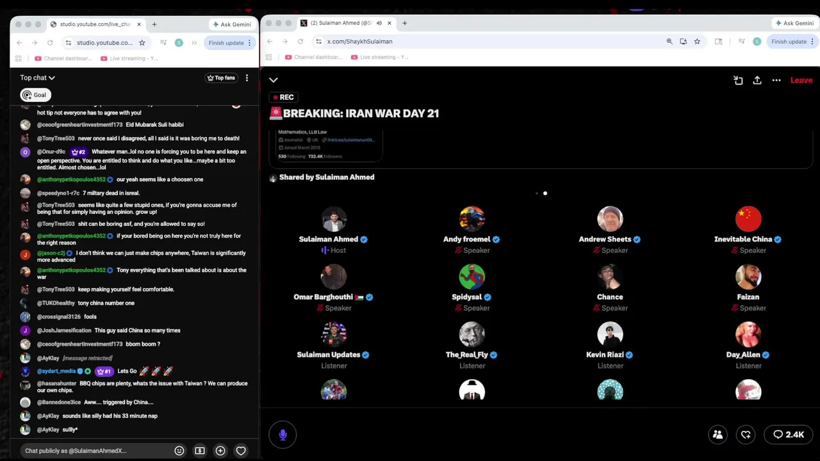Click install-app icon in X address bar
820x461 pixels.
[x=684, y=41]
